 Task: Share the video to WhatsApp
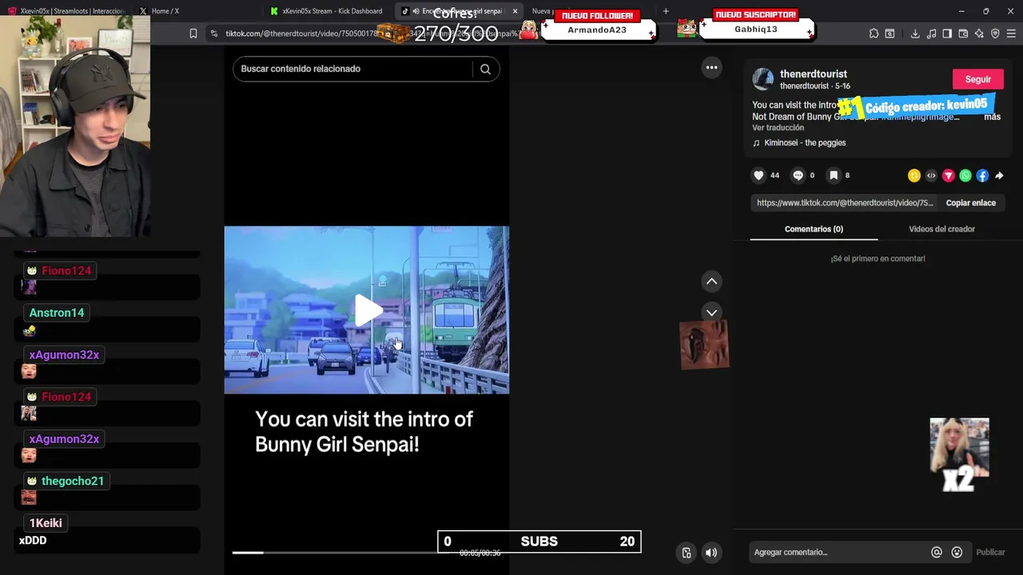point(965,176)
